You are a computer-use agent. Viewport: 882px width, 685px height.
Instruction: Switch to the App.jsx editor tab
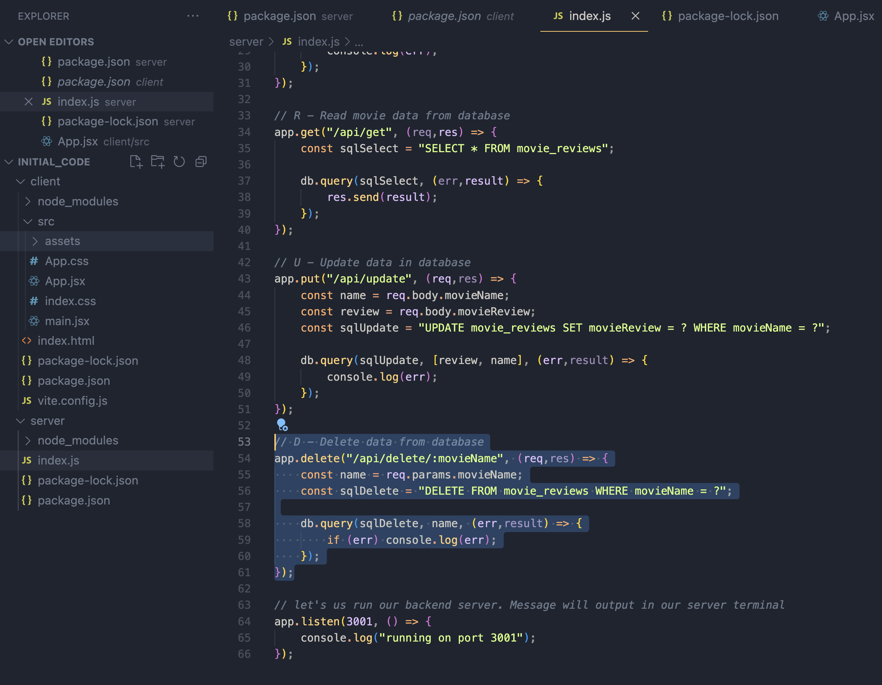point(853,16)
